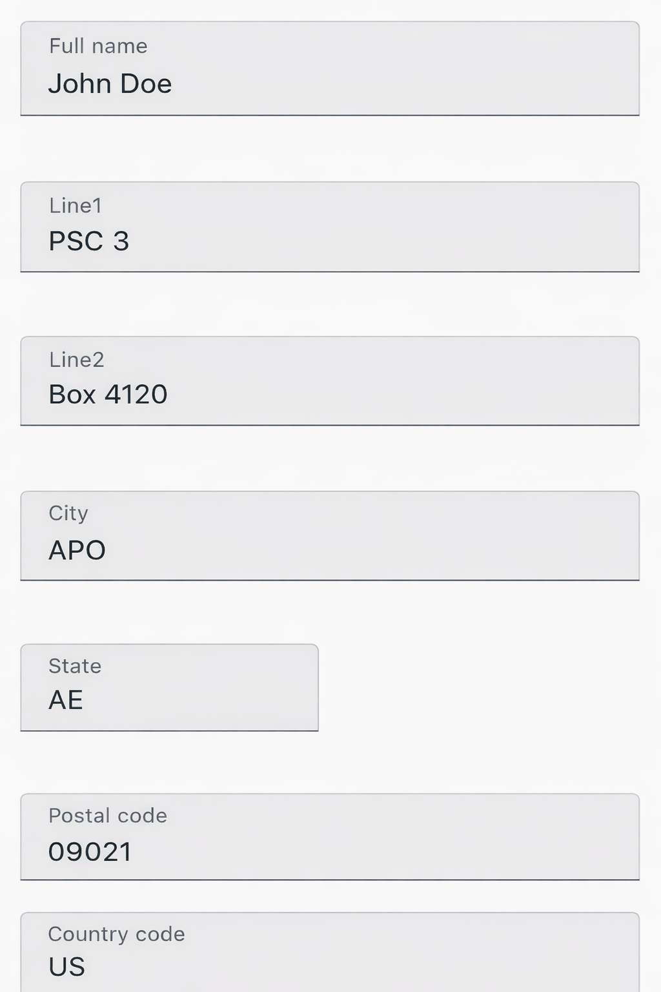This screenshot has width=661, height=992.
Task: Click the "Box 4120" value
Action: click(x=108, y=395)
